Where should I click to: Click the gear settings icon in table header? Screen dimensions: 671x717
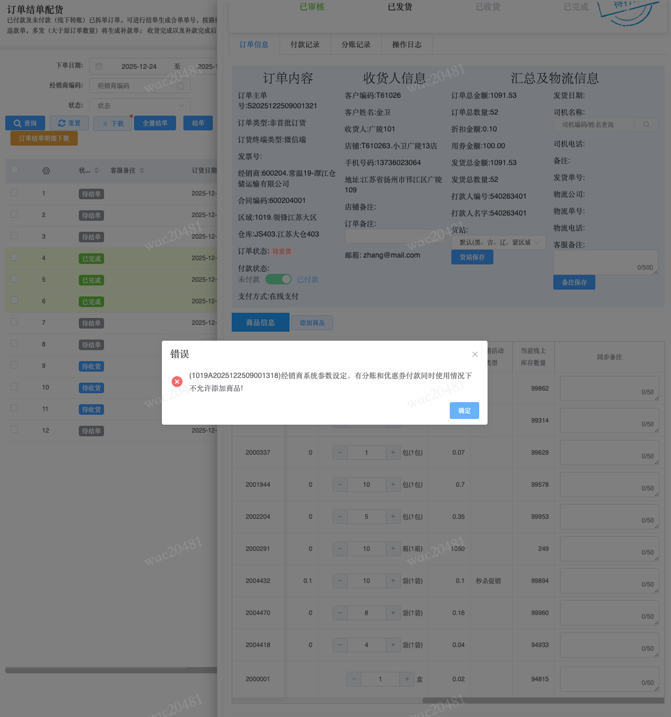[x=46, y=171]
